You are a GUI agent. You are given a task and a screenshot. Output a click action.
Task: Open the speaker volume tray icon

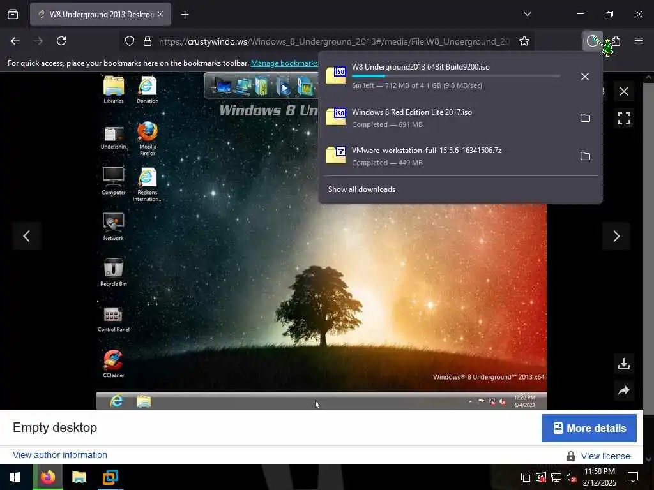point(571,477)
